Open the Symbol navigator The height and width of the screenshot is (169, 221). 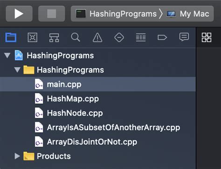click(54, 38)
